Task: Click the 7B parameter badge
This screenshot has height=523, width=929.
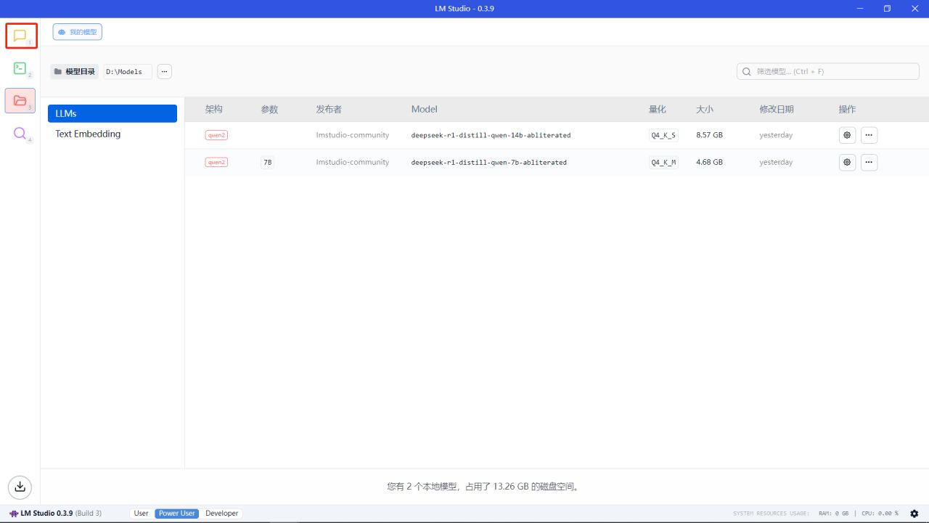Action: coord(268,162)
